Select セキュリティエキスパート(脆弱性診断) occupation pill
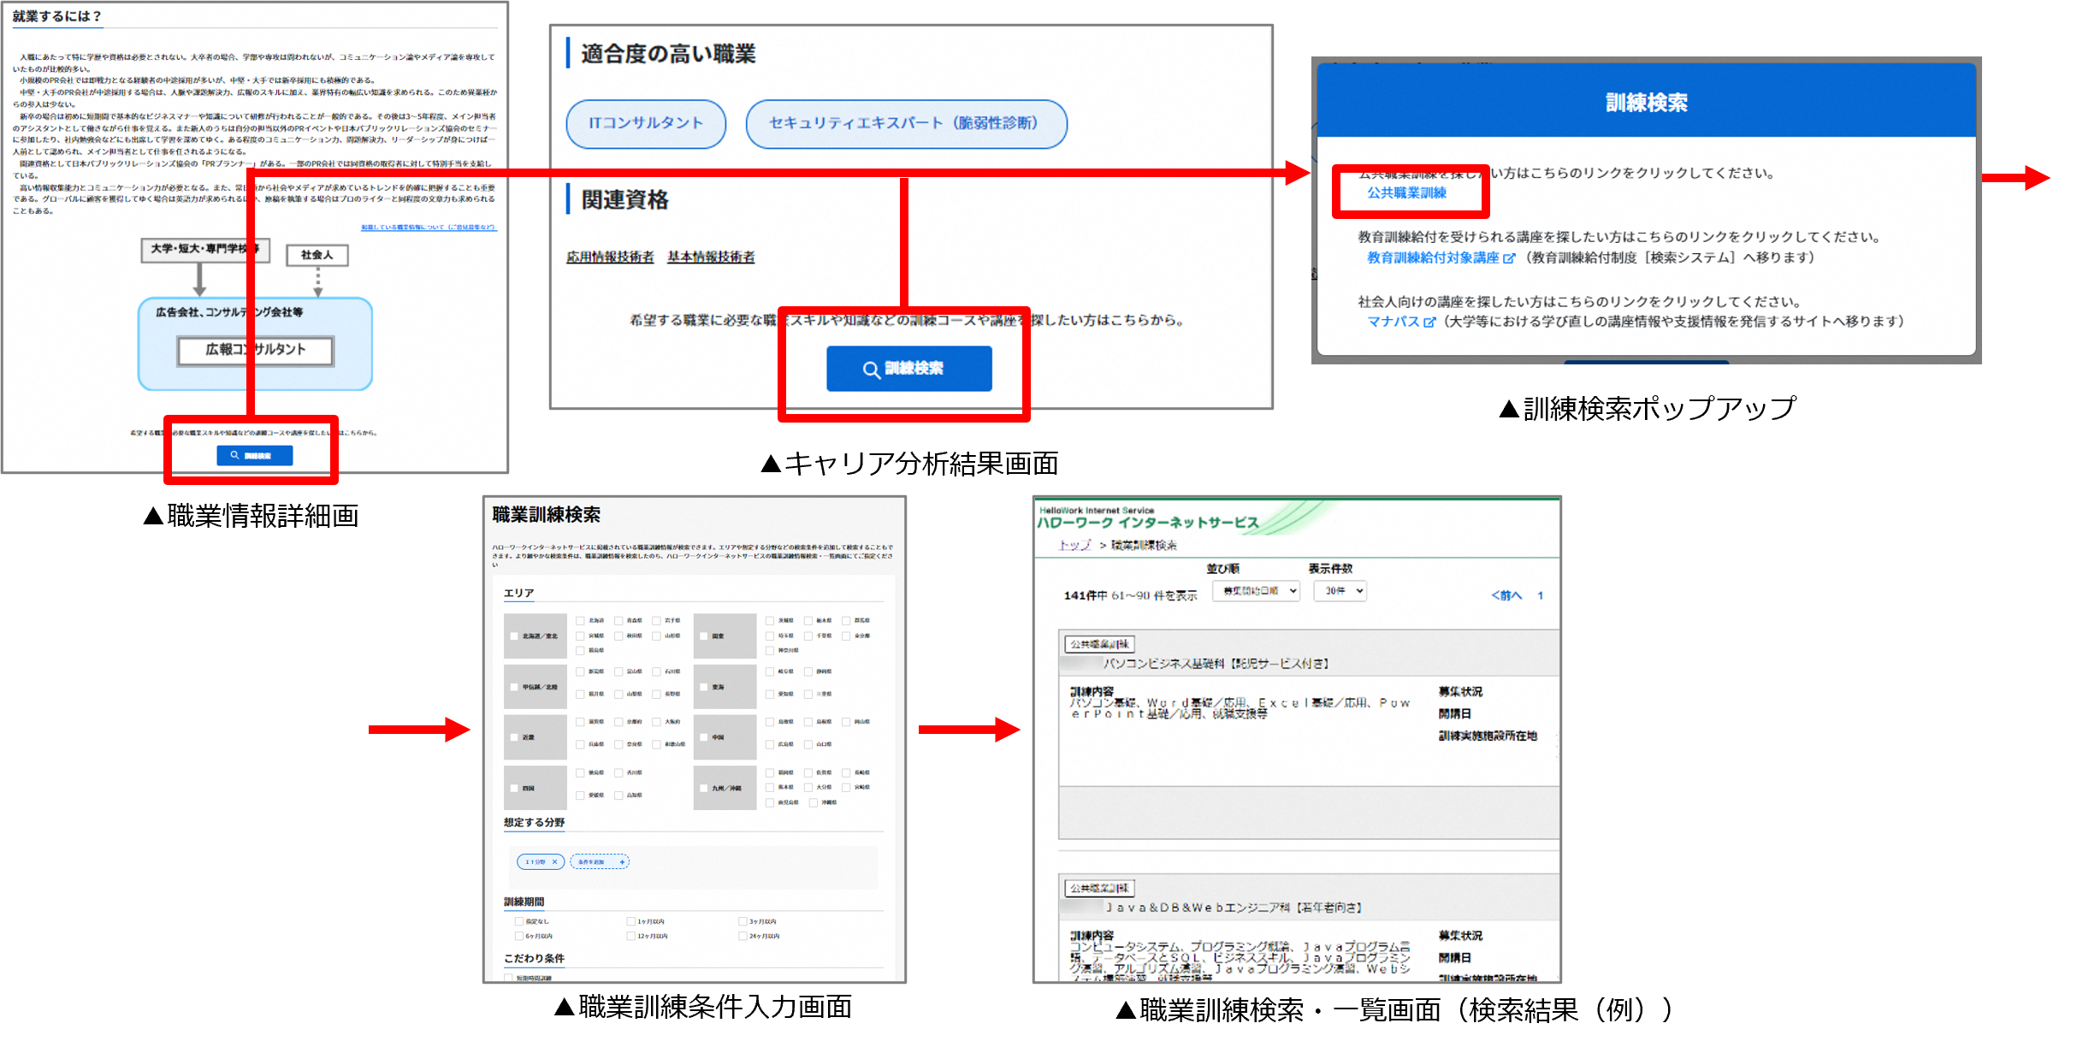Viewport: 2077px width, 1047px height. pos(905,124)
